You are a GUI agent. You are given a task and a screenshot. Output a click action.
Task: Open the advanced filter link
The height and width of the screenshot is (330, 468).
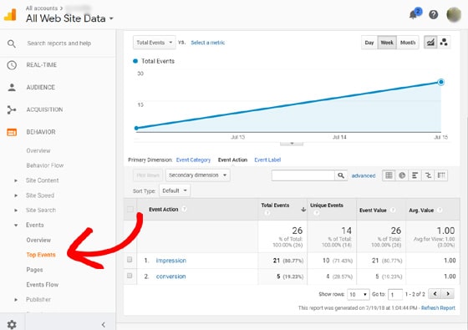click(x=364, y=175)
